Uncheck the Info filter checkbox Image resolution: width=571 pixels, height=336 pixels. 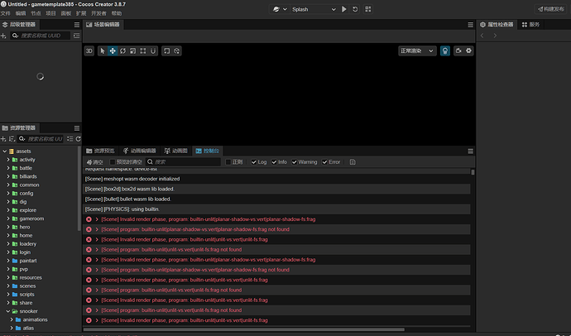click(x=274, y=162)
